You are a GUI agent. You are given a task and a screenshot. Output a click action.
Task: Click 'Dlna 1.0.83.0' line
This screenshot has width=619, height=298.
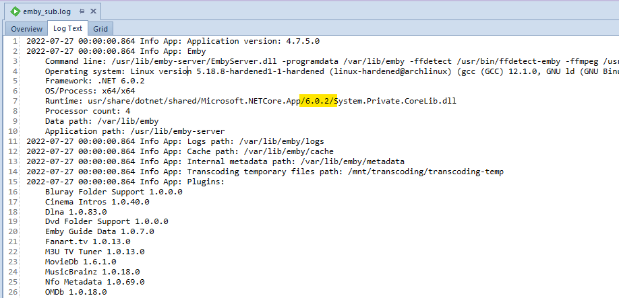(x=76, y=212)
